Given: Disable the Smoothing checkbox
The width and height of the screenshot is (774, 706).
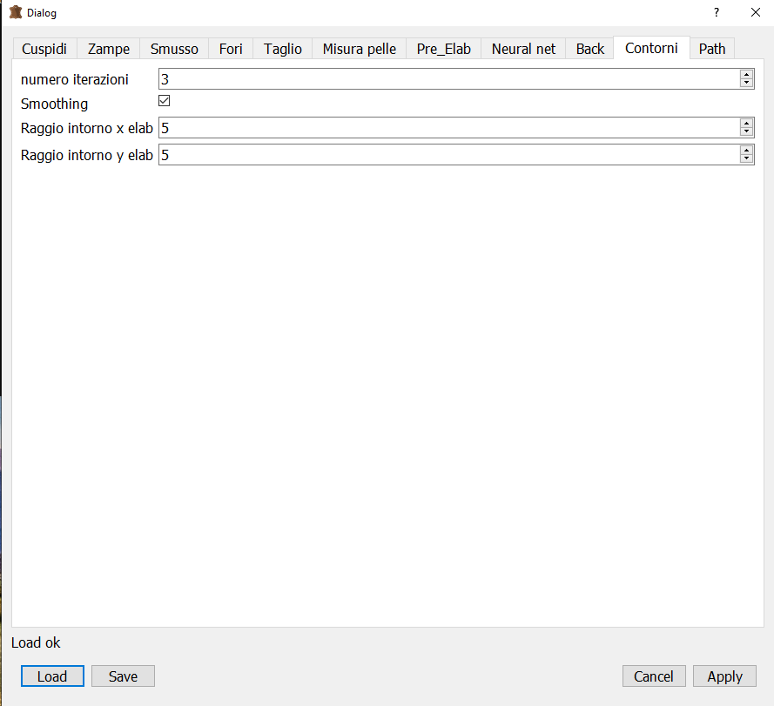Looking at the screenshot, I should (164, 101).
